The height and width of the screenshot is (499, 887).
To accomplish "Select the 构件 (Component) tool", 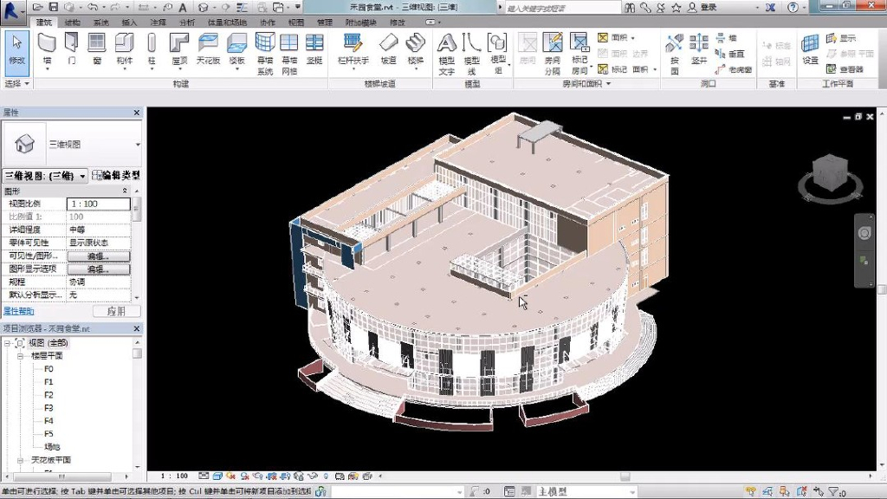I will click(x=125, y=49).
